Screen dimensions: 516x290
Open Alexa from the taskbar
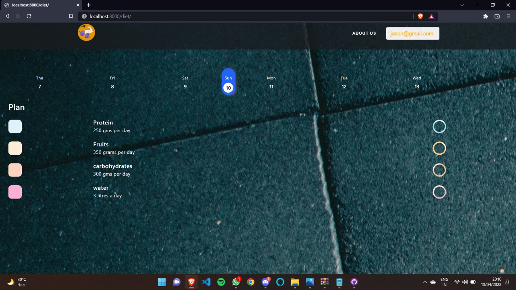280,282
